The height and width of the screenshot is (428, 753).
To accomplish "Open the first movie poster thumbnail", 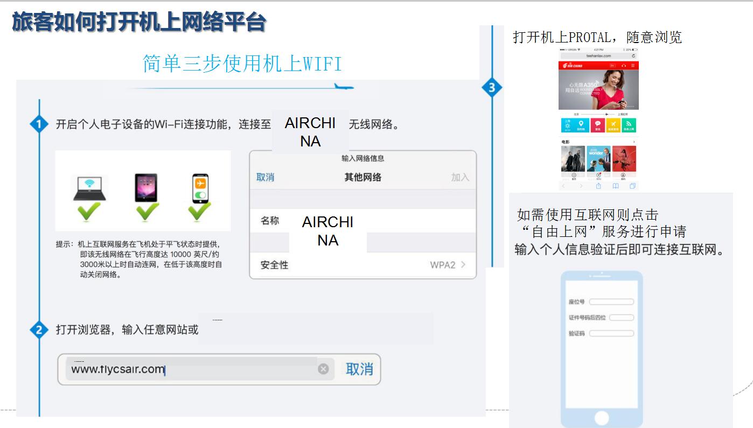I will (573, 159).
